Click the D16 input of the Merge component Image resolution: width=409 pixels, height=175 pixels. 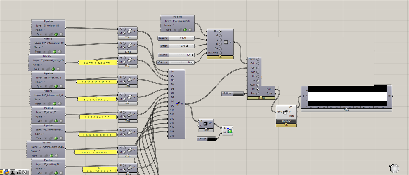click(x=172, y=136)
